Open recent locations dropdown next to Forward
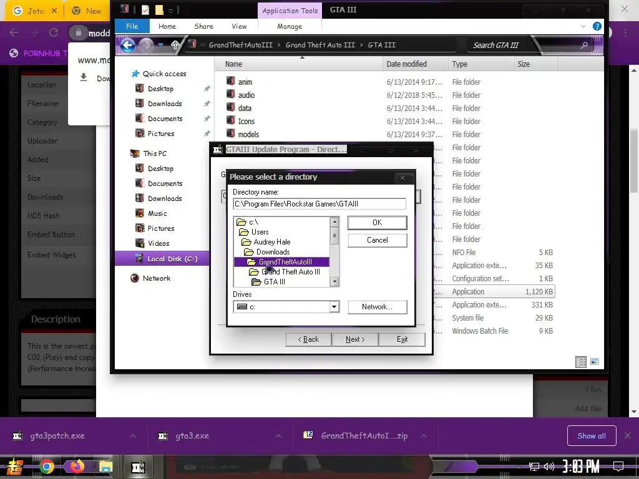This screenshot has width=639, height=479. (x=161, y=45)
